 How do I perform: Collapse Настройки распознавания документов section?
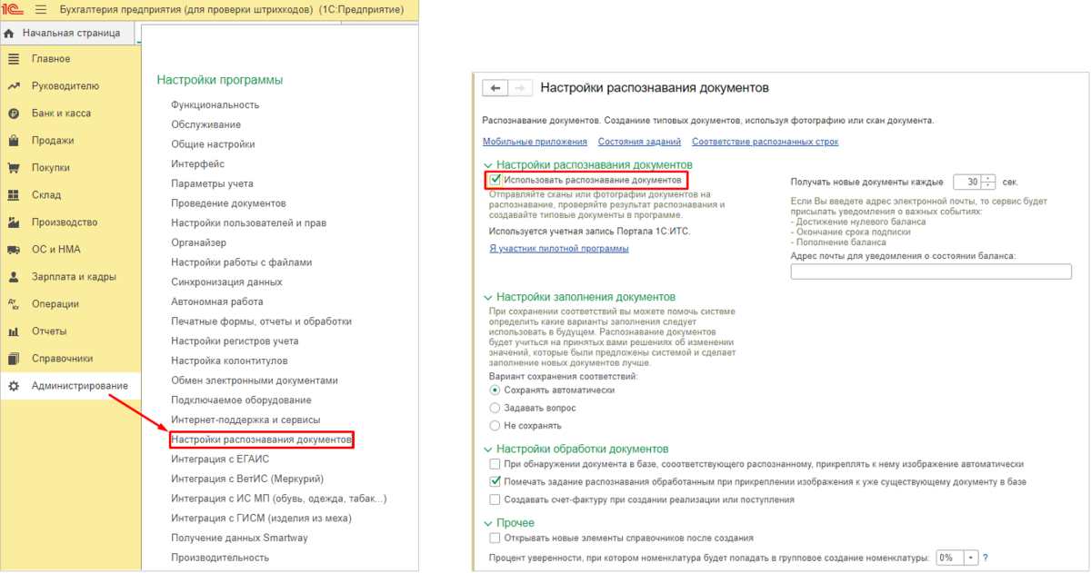pos(487,165)
